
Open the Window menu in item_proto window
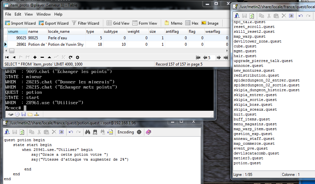coord(43,14)
